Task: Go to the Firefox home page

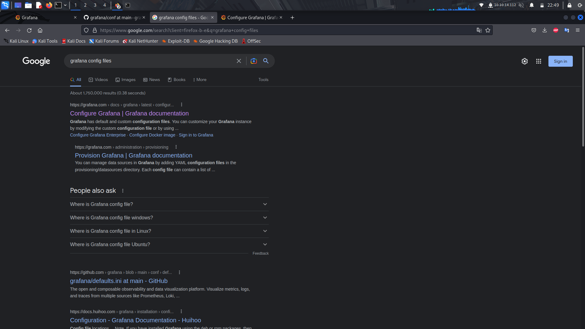Action: click(40, 30)
